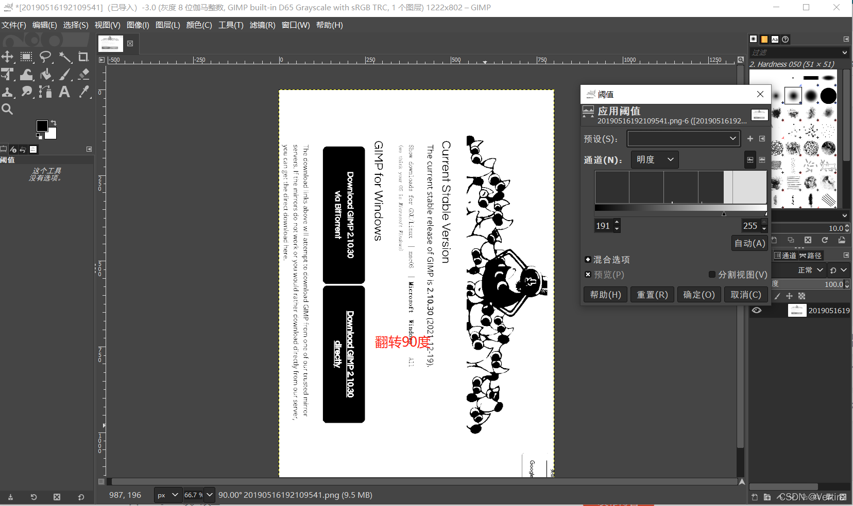Click the 帮助(H) help button
This screenshot has height=506, width=853.
pos(606,295)
